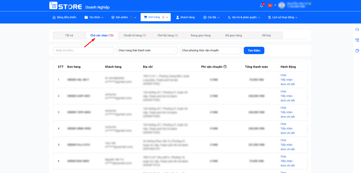Screen dimensions: 361x173
Task: View Xem chi tiết for order row 6
Action: [288, 166]
